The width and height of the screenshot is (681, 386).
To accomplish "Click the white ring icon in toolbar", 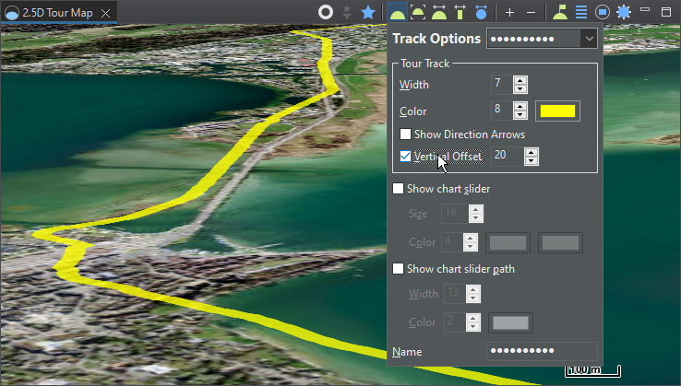I will click(326, 12).
